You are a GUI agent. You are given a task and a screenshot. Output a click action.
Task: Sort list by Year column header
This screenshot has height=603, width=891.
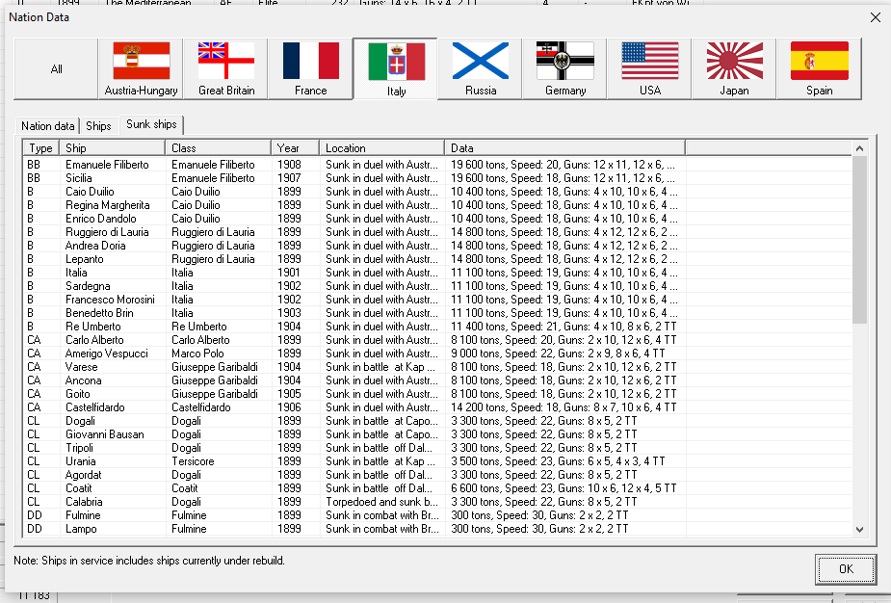point(295,147)
